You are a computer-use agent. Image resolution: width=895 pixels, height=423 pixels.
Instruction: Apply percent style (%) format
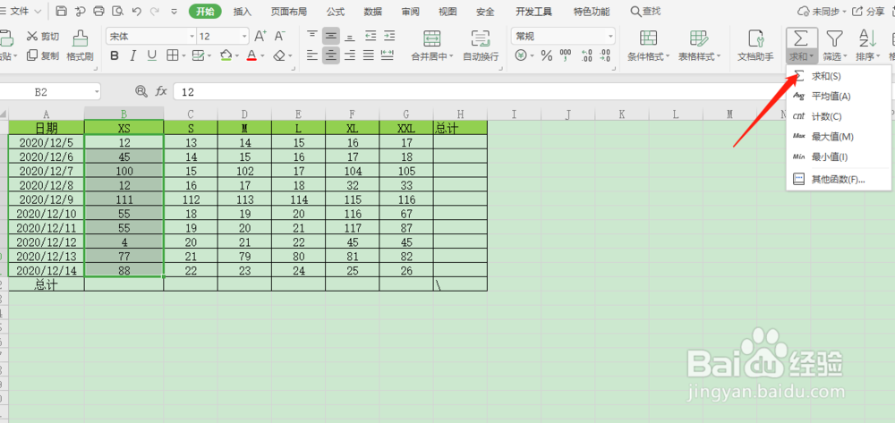click(546, 55)
